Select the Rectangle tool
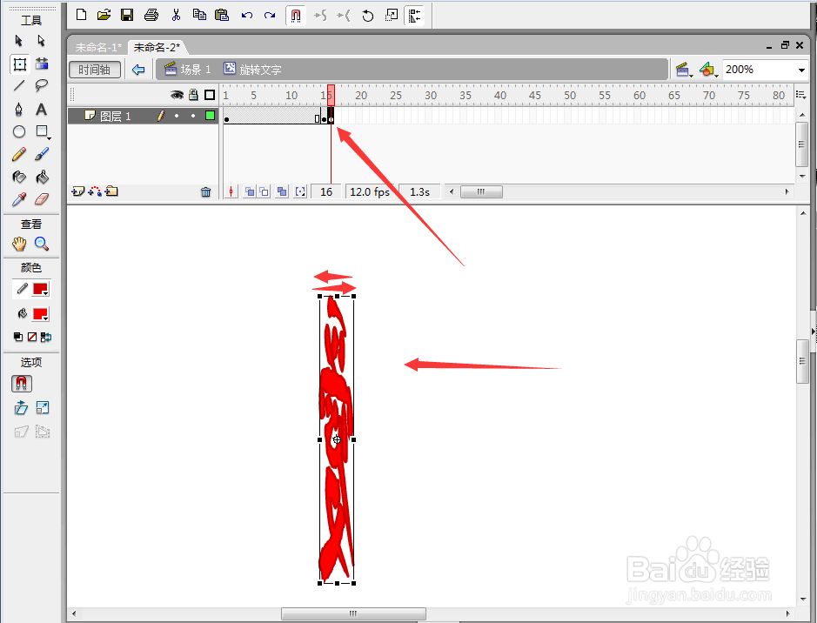 click(42, 131)
